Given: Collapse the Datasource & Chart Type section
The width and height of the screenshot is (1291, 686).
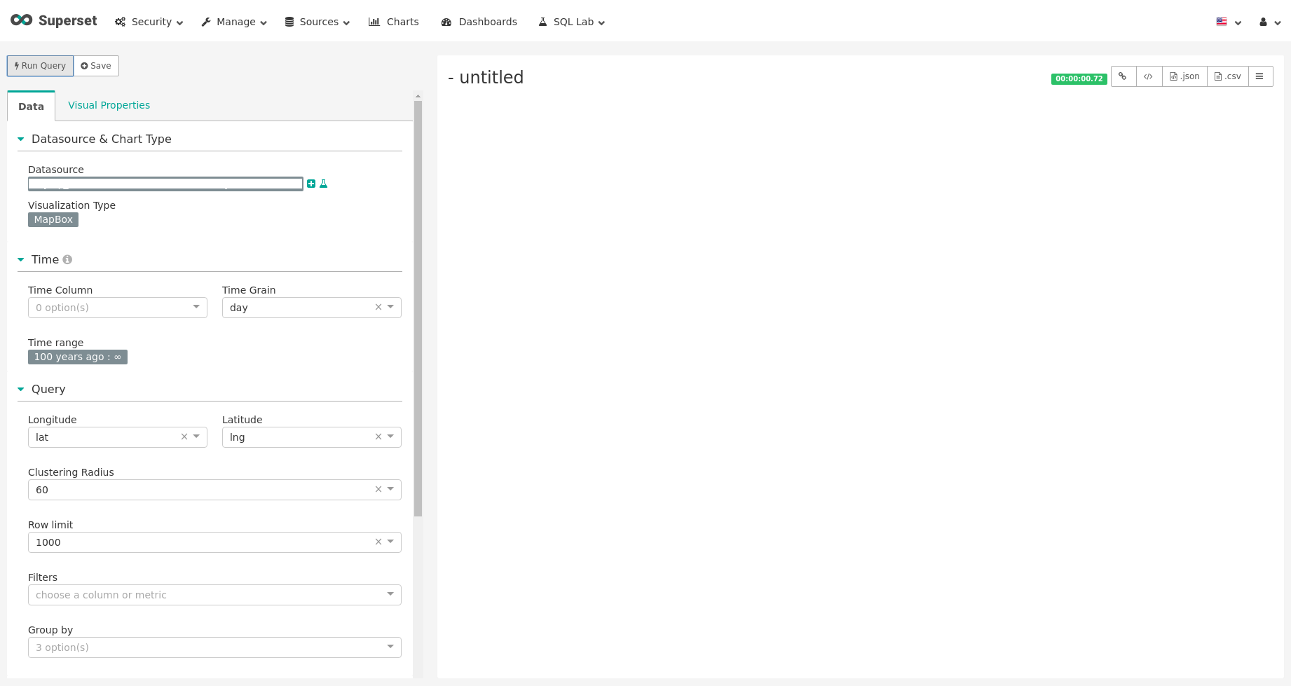Looking at the screenshot, I should click(20, 139).
